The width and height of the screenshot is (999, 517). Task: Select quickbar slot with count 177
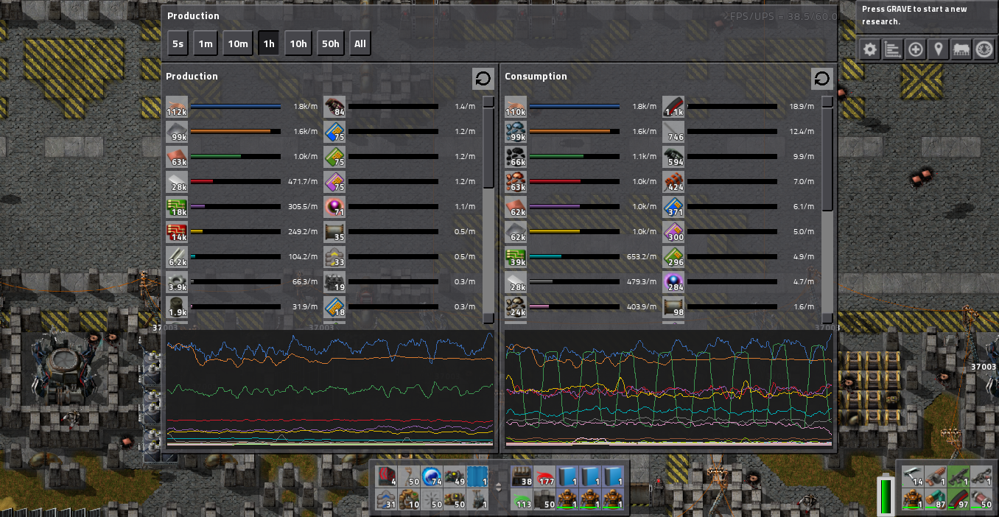(546, 476)
